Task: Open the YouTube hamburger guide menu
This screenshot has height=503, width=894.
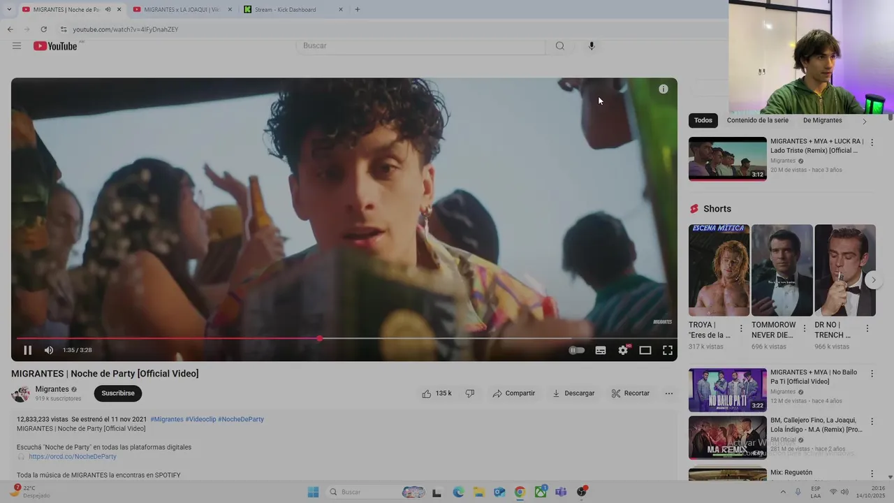Action: pos(17,46)
